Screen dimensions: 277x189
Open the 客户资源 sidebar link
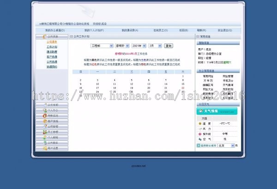pyautogui.click(x=52, y=57)
